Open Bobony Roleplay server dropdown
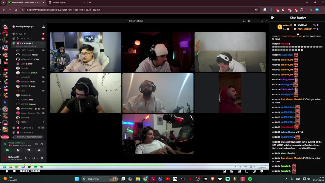 point(25,26)
